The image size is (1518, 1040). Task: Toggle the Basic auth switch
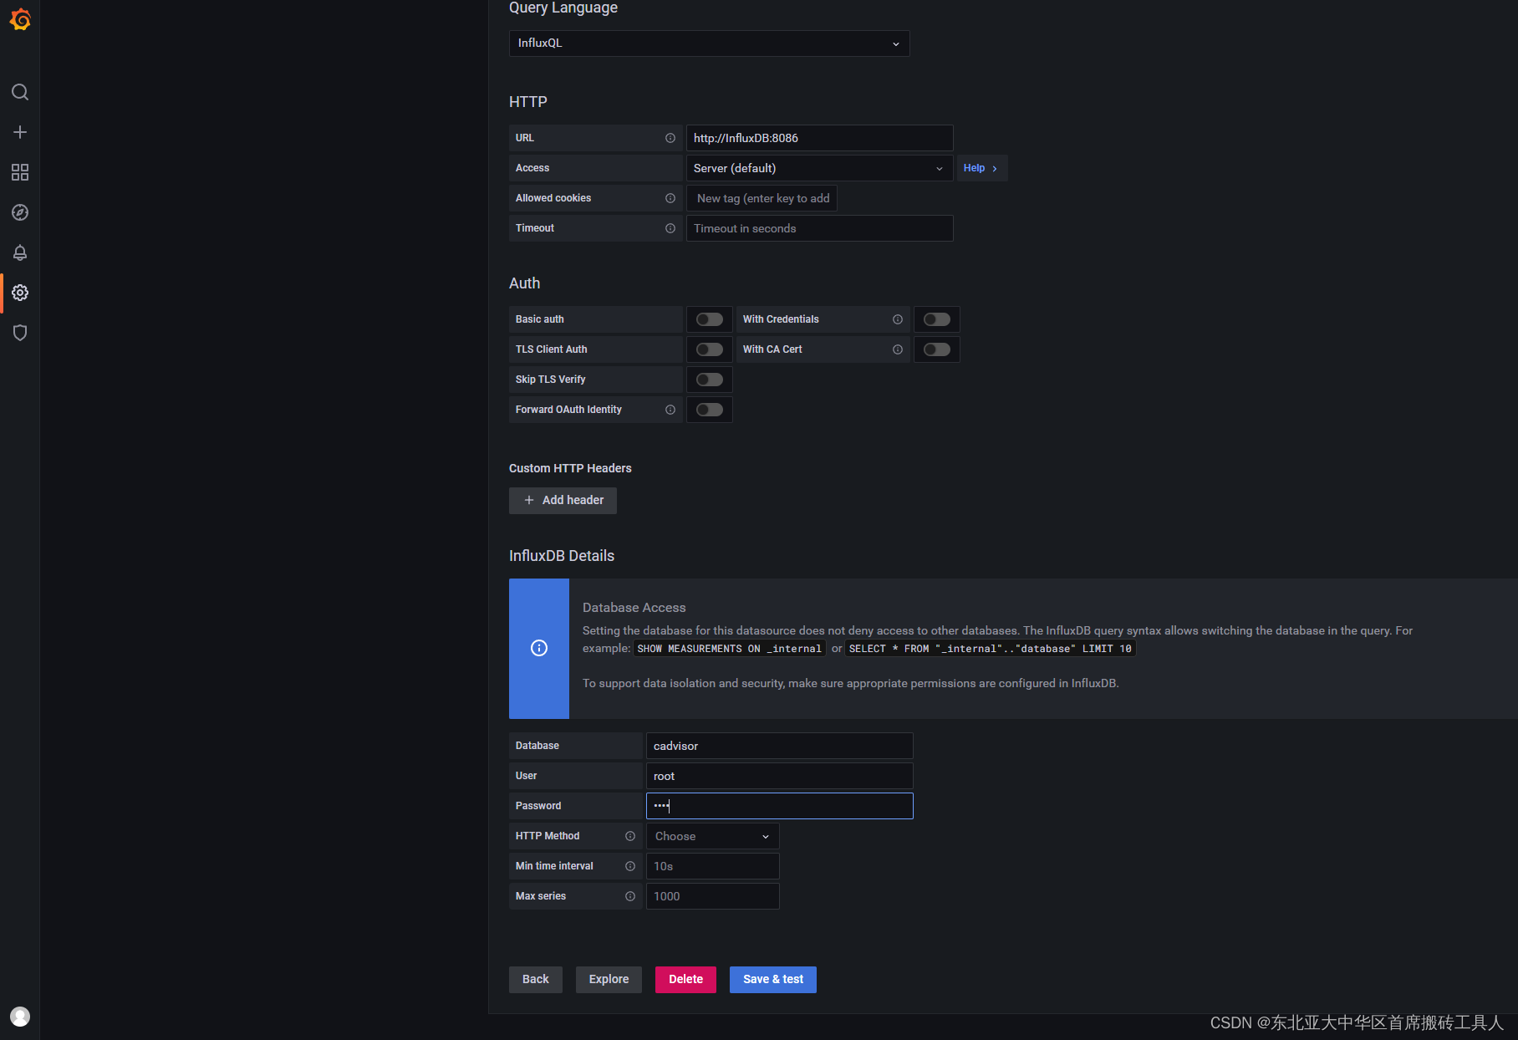click(x=710, y=319)
